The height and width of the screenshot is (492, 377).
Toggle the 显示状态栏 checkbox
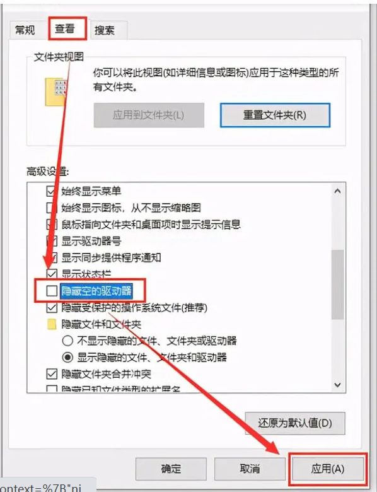pyautogui.click(x=52, y=274)
